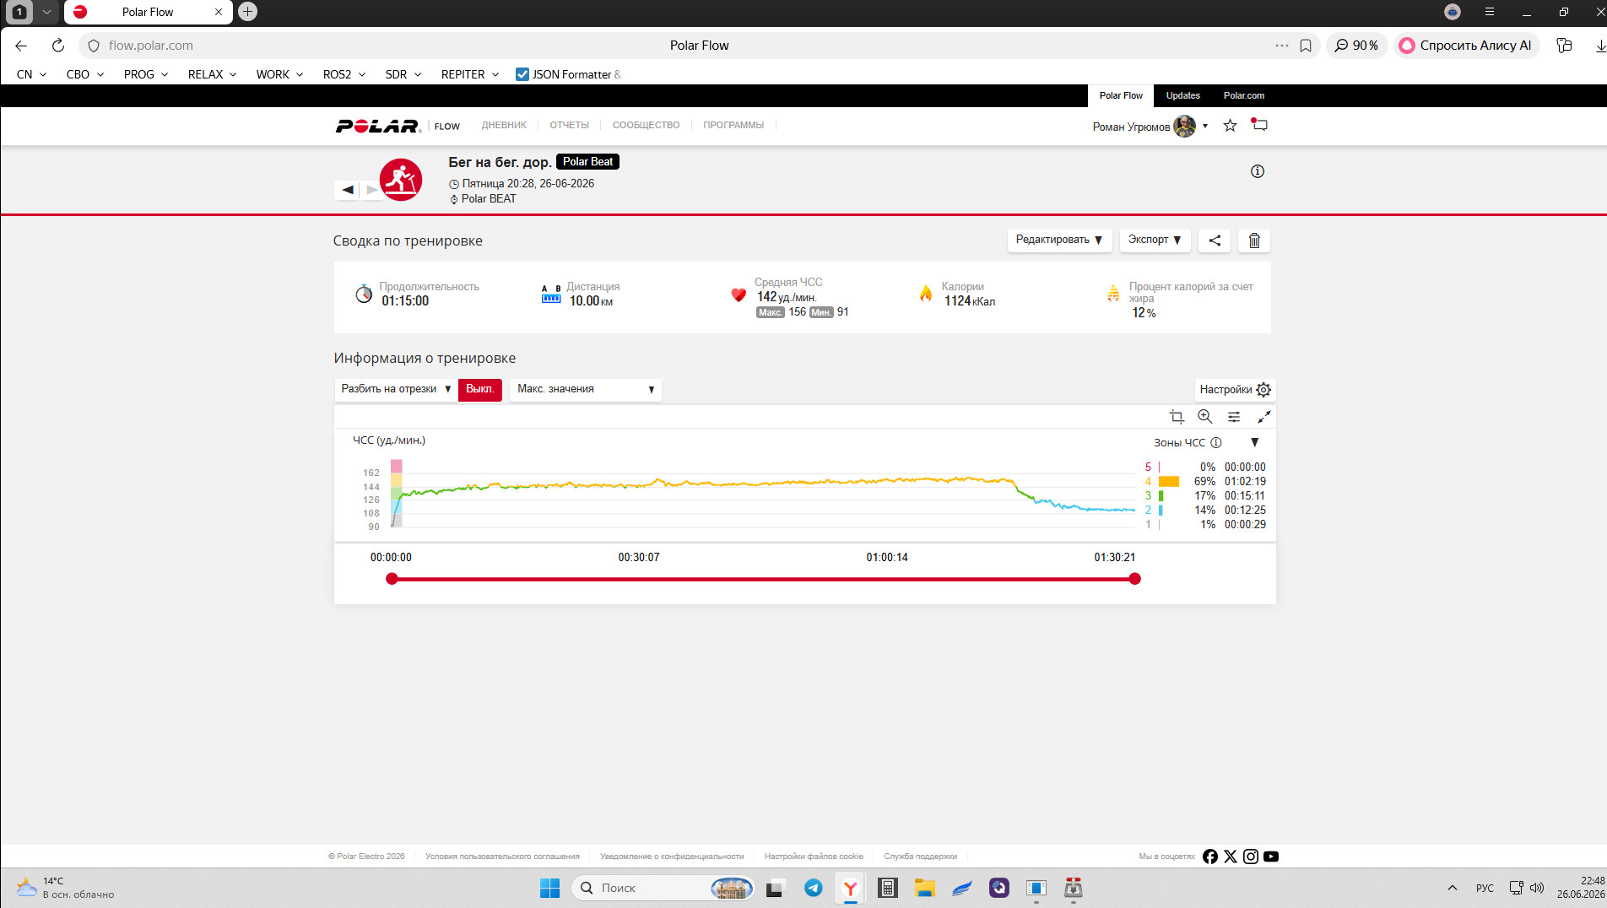This screenshot has height=908, width=1607.
Task: Open Polar's YouTube icon
Action: coord(1271,857)
